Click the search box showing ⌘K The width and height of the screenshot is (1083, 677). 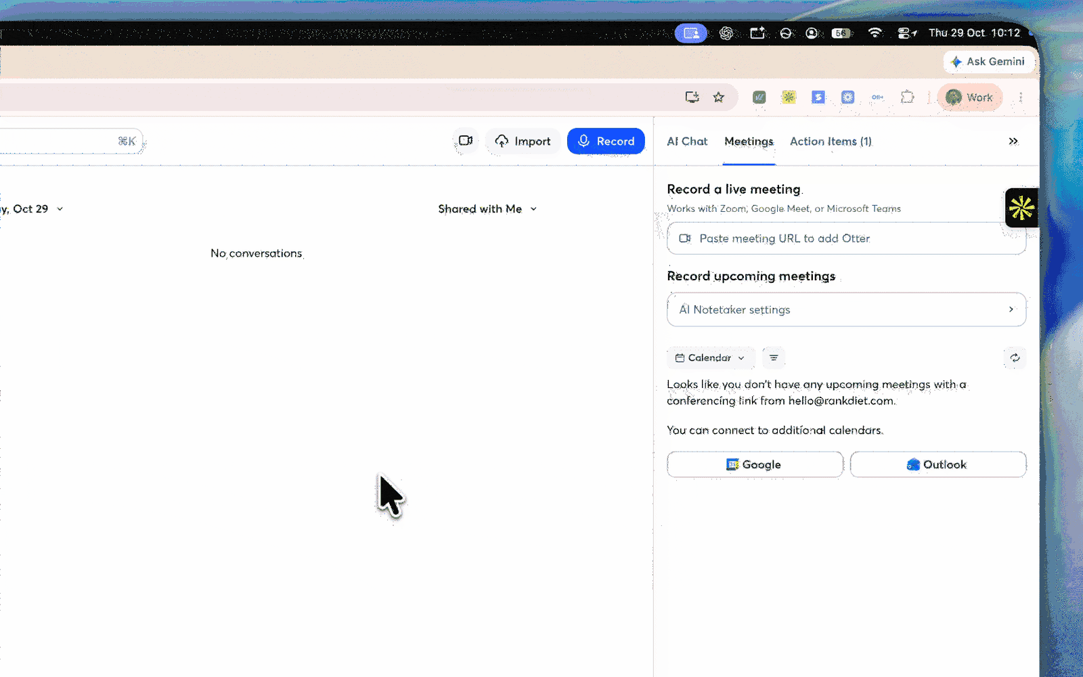click(x=71, y=141)
